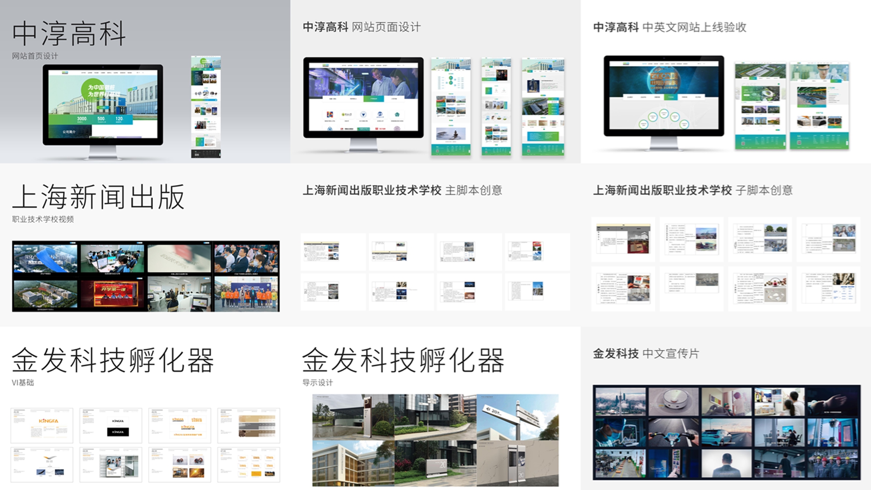
Task: Open the video frame with red "开学第一课" stage
Action: (x=112, y=294)
